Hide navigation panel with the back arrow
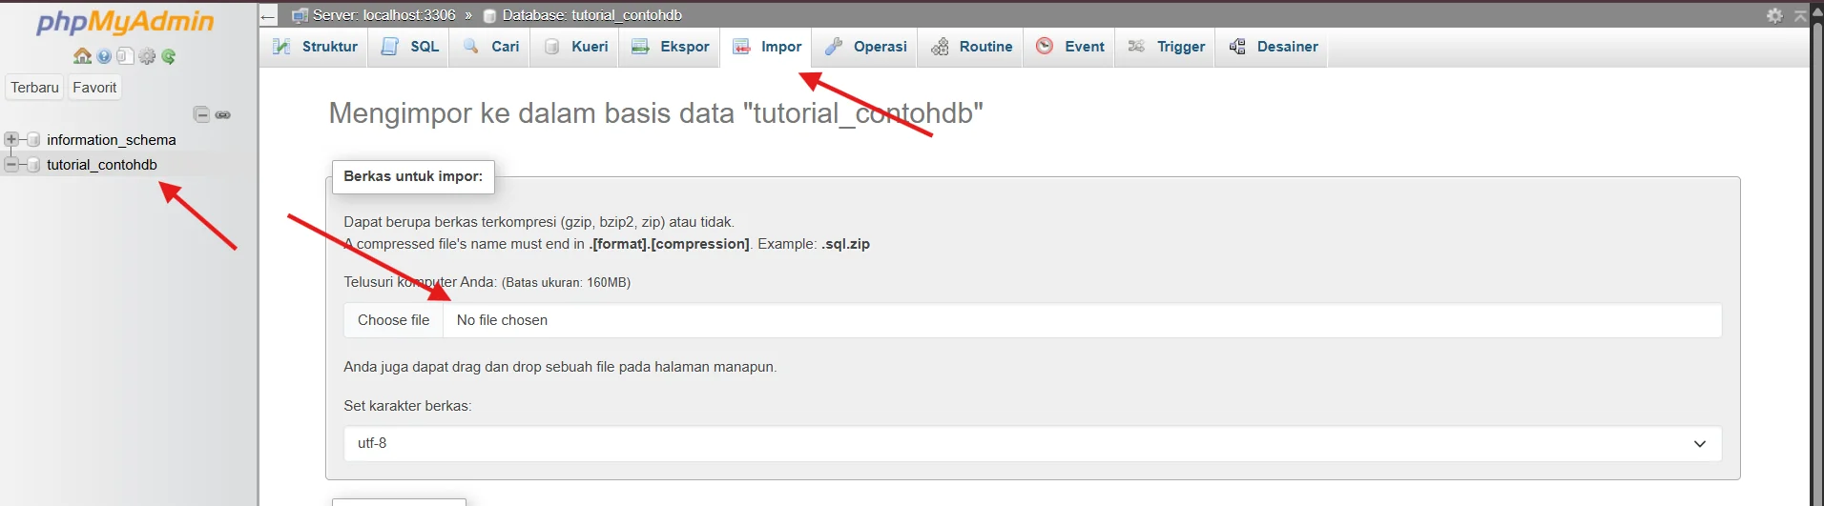This screenshot has width=1824, height=506. pyautogui.click(x=268, y=16)
